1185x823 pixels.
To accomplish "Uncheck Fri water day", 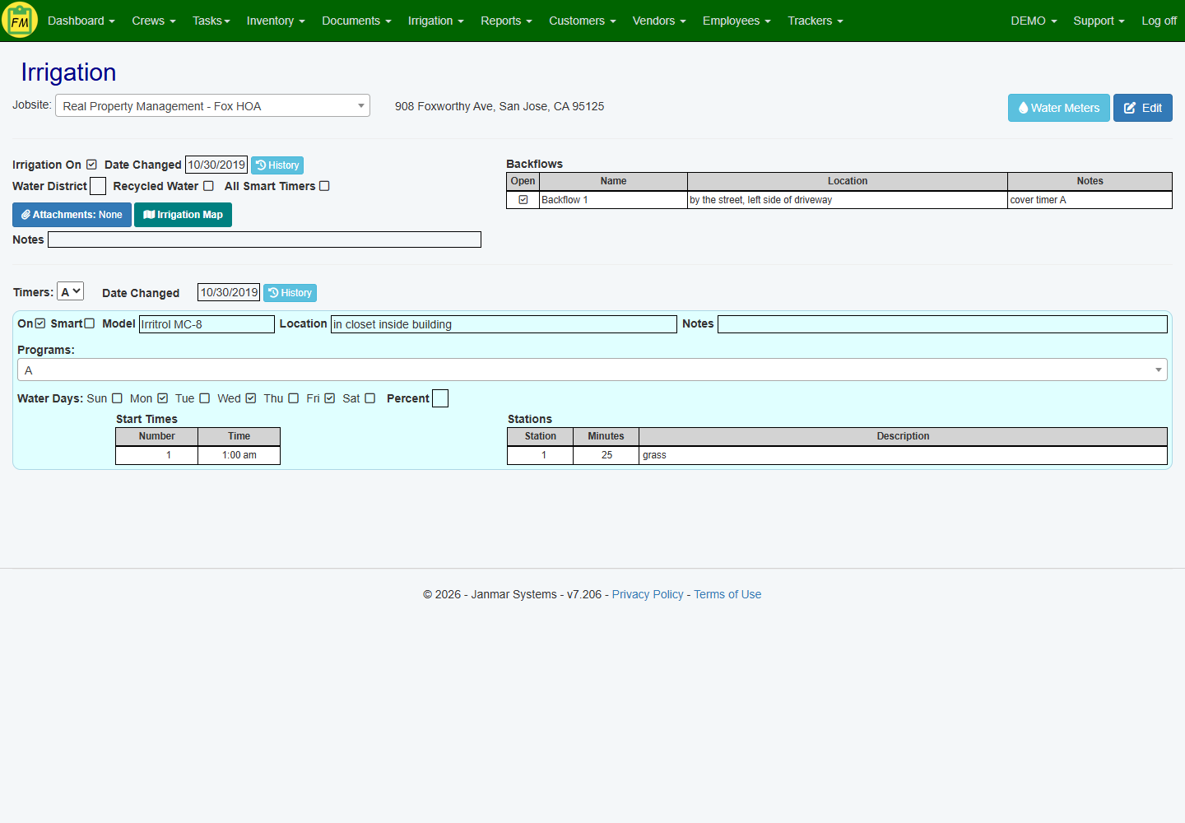I will [329, 398].
